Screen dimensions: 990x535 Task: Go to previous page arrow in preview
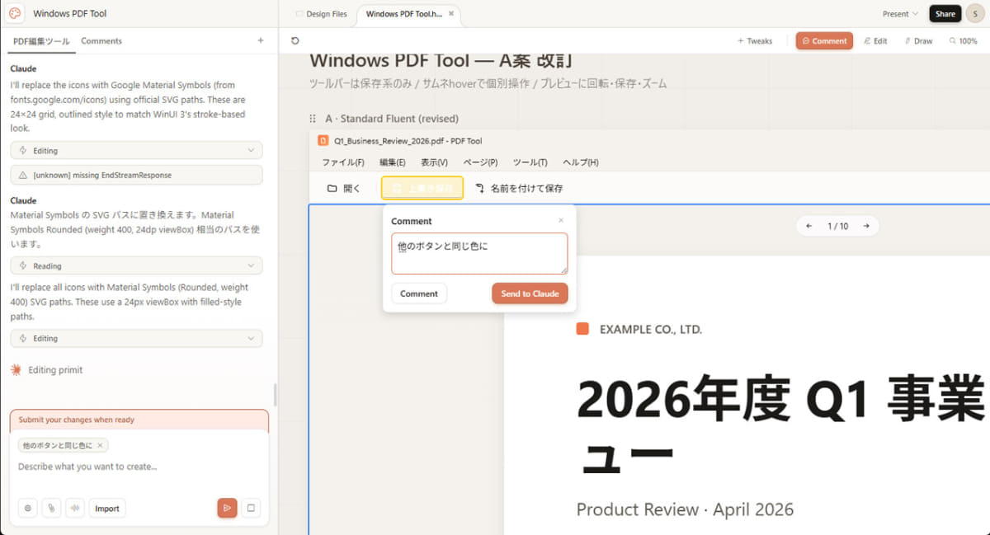pos(809,226)
